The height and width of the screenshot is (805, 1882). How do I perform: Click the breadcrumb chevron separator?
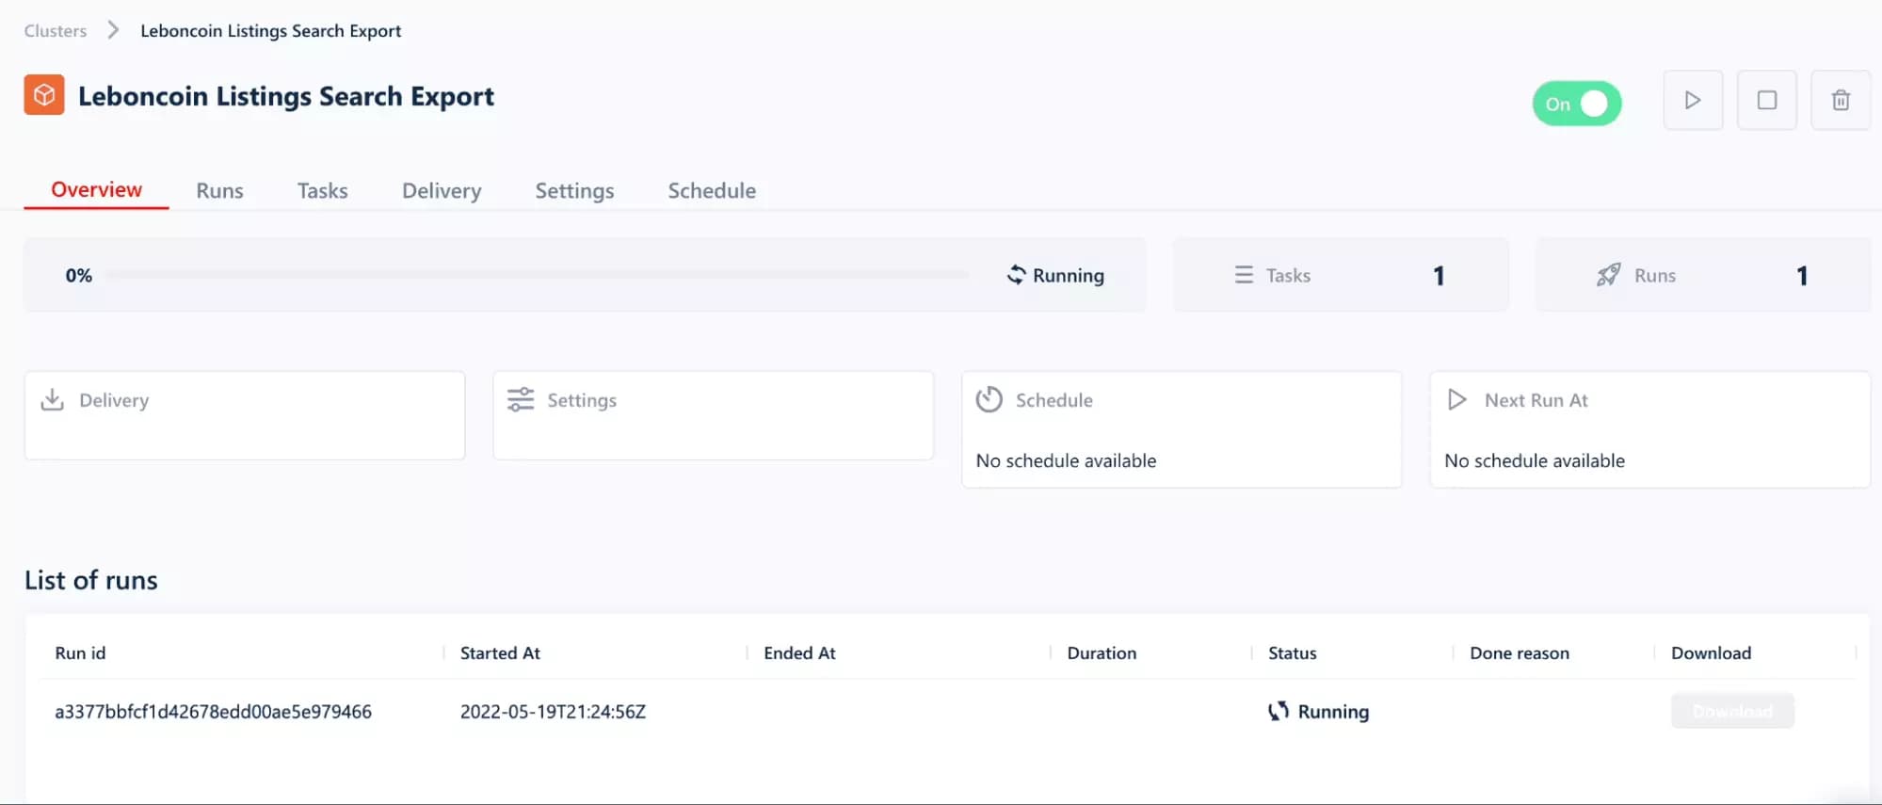pyautogui.click(x=113, y=30)
